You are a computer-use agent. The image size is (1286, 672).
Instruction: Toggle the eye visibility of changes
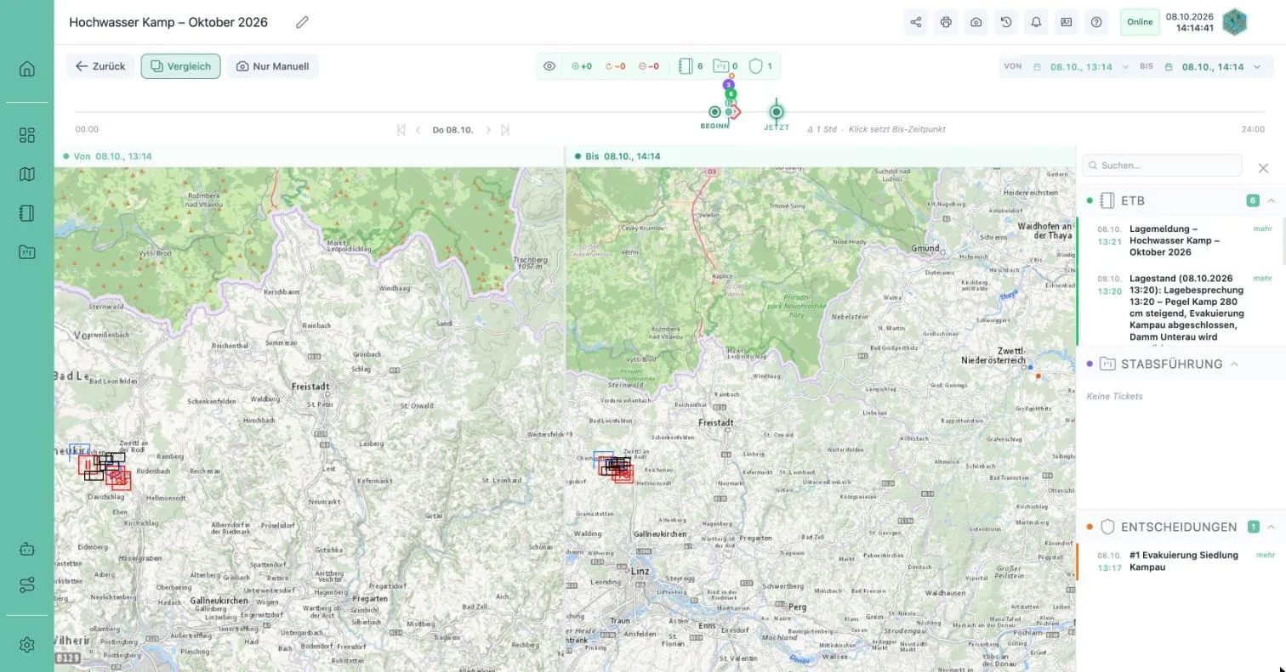(549, 66)
